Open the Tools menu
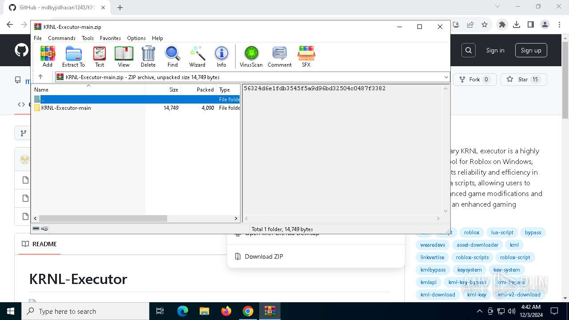Image resolution: width=569 pixels, height=320 pixels. click(88, 38)
